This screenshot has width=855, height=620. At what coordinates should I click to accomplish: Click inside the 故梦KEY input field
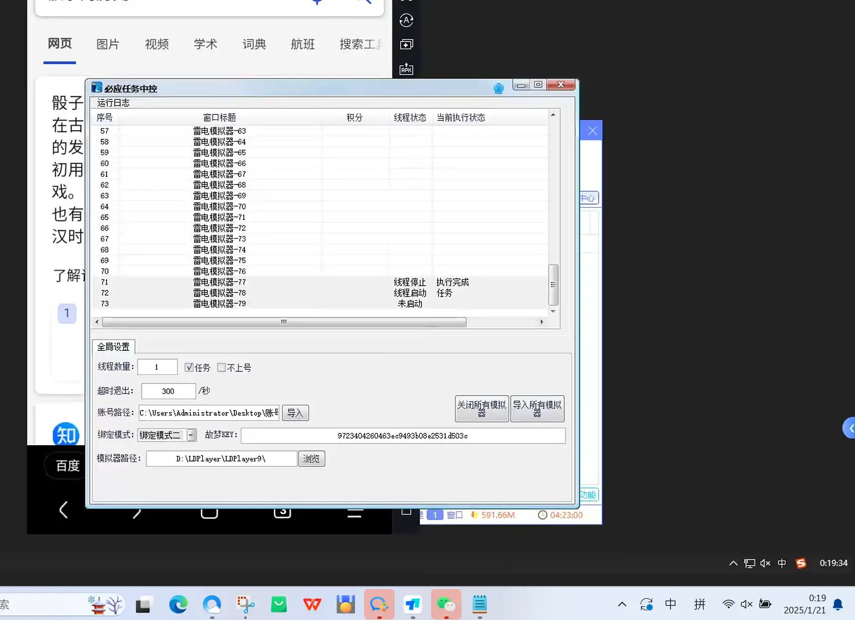(402, 435)
